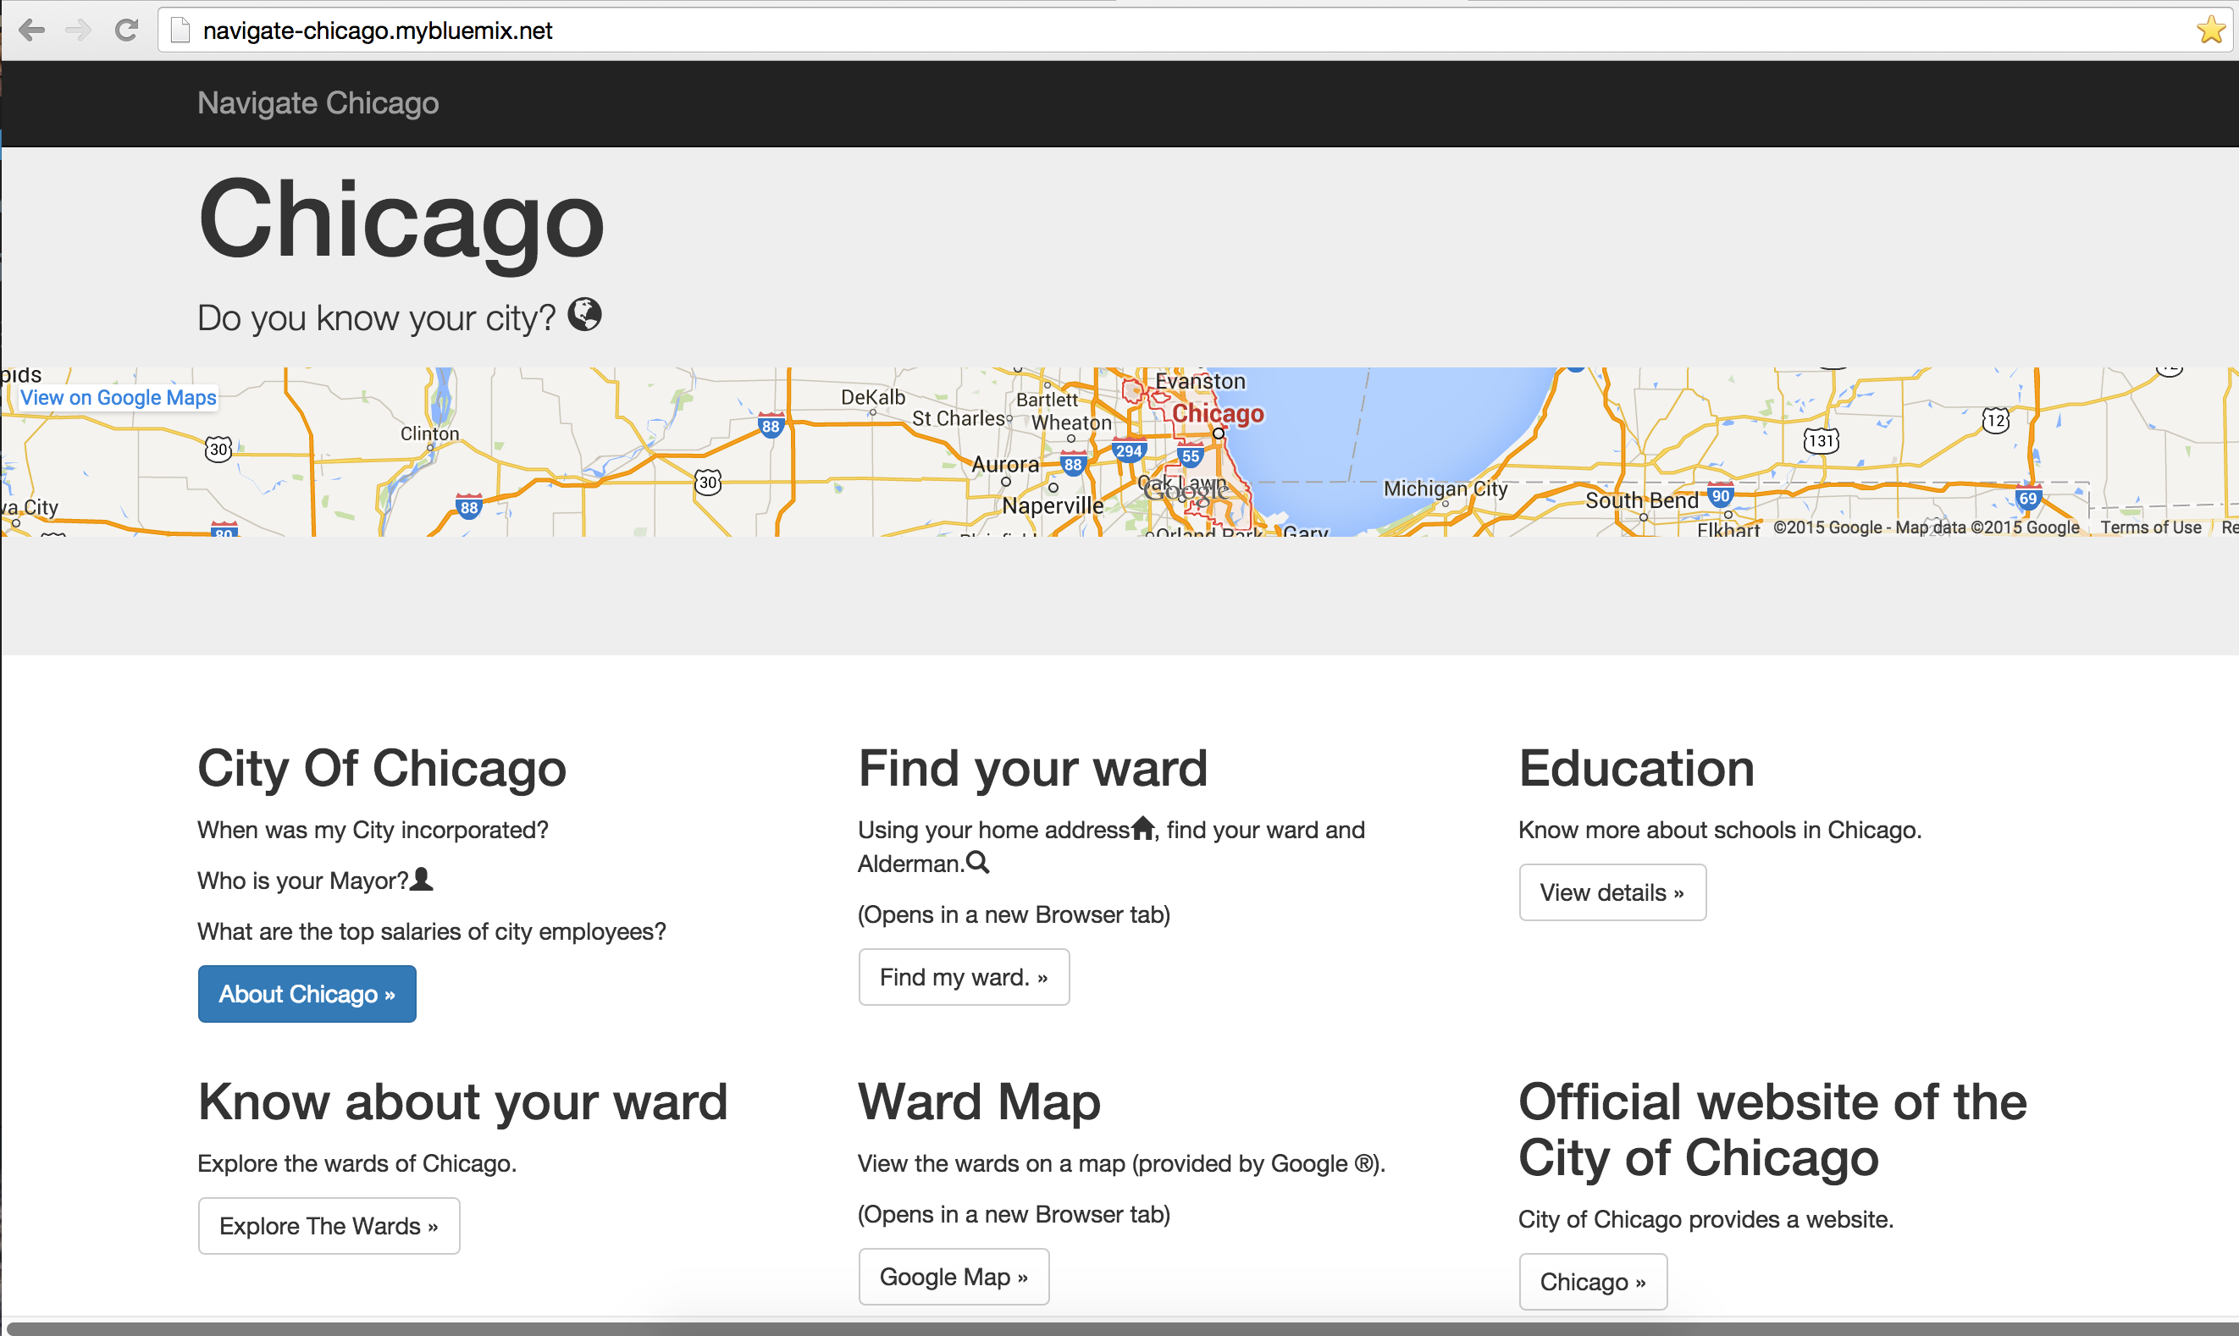Click the page icon in address bar
The height and width of the screenshot is (1336, 2239).
(x=181, y=30)
